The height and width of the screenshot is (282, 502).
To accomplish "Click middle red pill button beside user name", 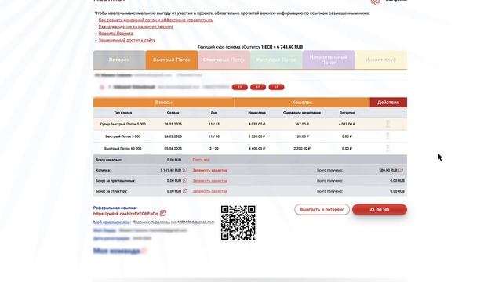I will pyautogui.click(x=258, y=87).
